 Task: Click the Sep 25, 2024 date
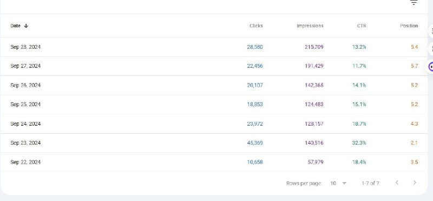[25, 104]
